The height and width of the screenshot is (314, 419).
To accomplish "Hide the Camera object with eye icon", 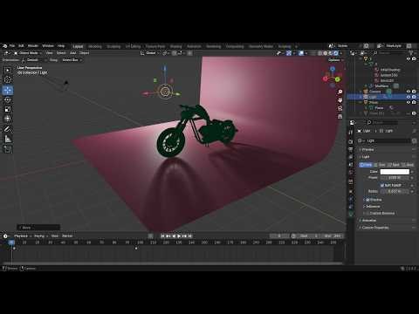I will [x=409, y=92].
